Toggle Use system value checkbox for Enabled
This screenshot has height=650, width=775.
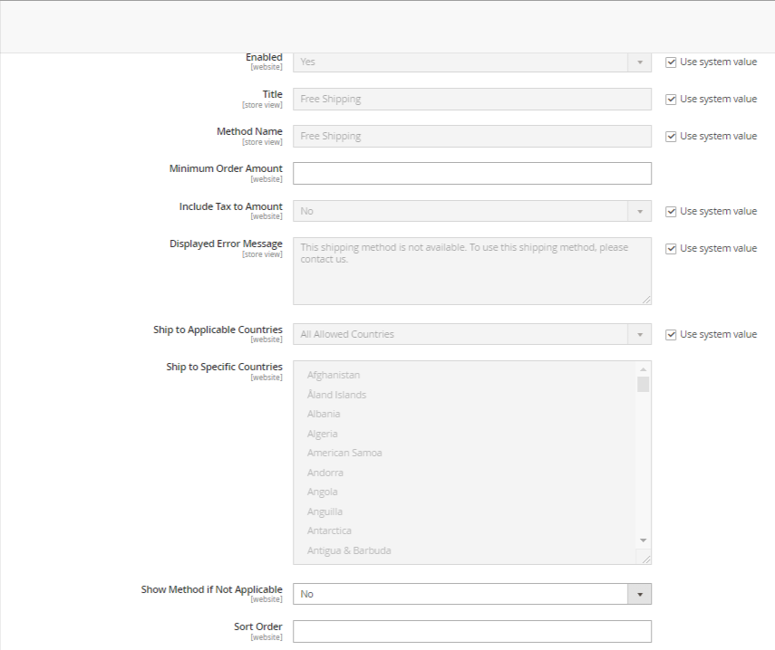[x=671, y=62]
